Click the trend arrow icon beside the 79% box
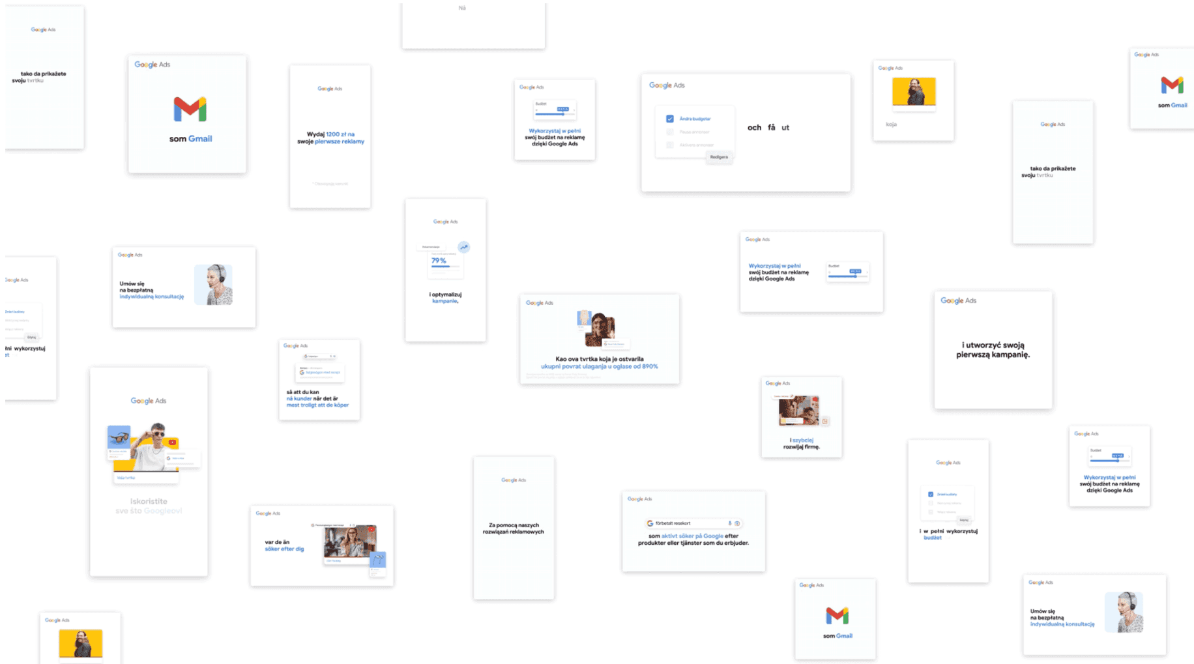Viewport: 1194px width, 664px height. click(x=463, y=247)
